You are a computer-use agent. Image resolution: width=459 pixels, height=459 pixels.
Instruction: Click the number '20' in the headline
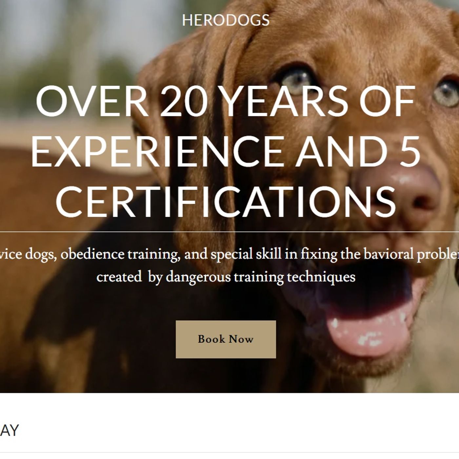click(x=184, y=101)
